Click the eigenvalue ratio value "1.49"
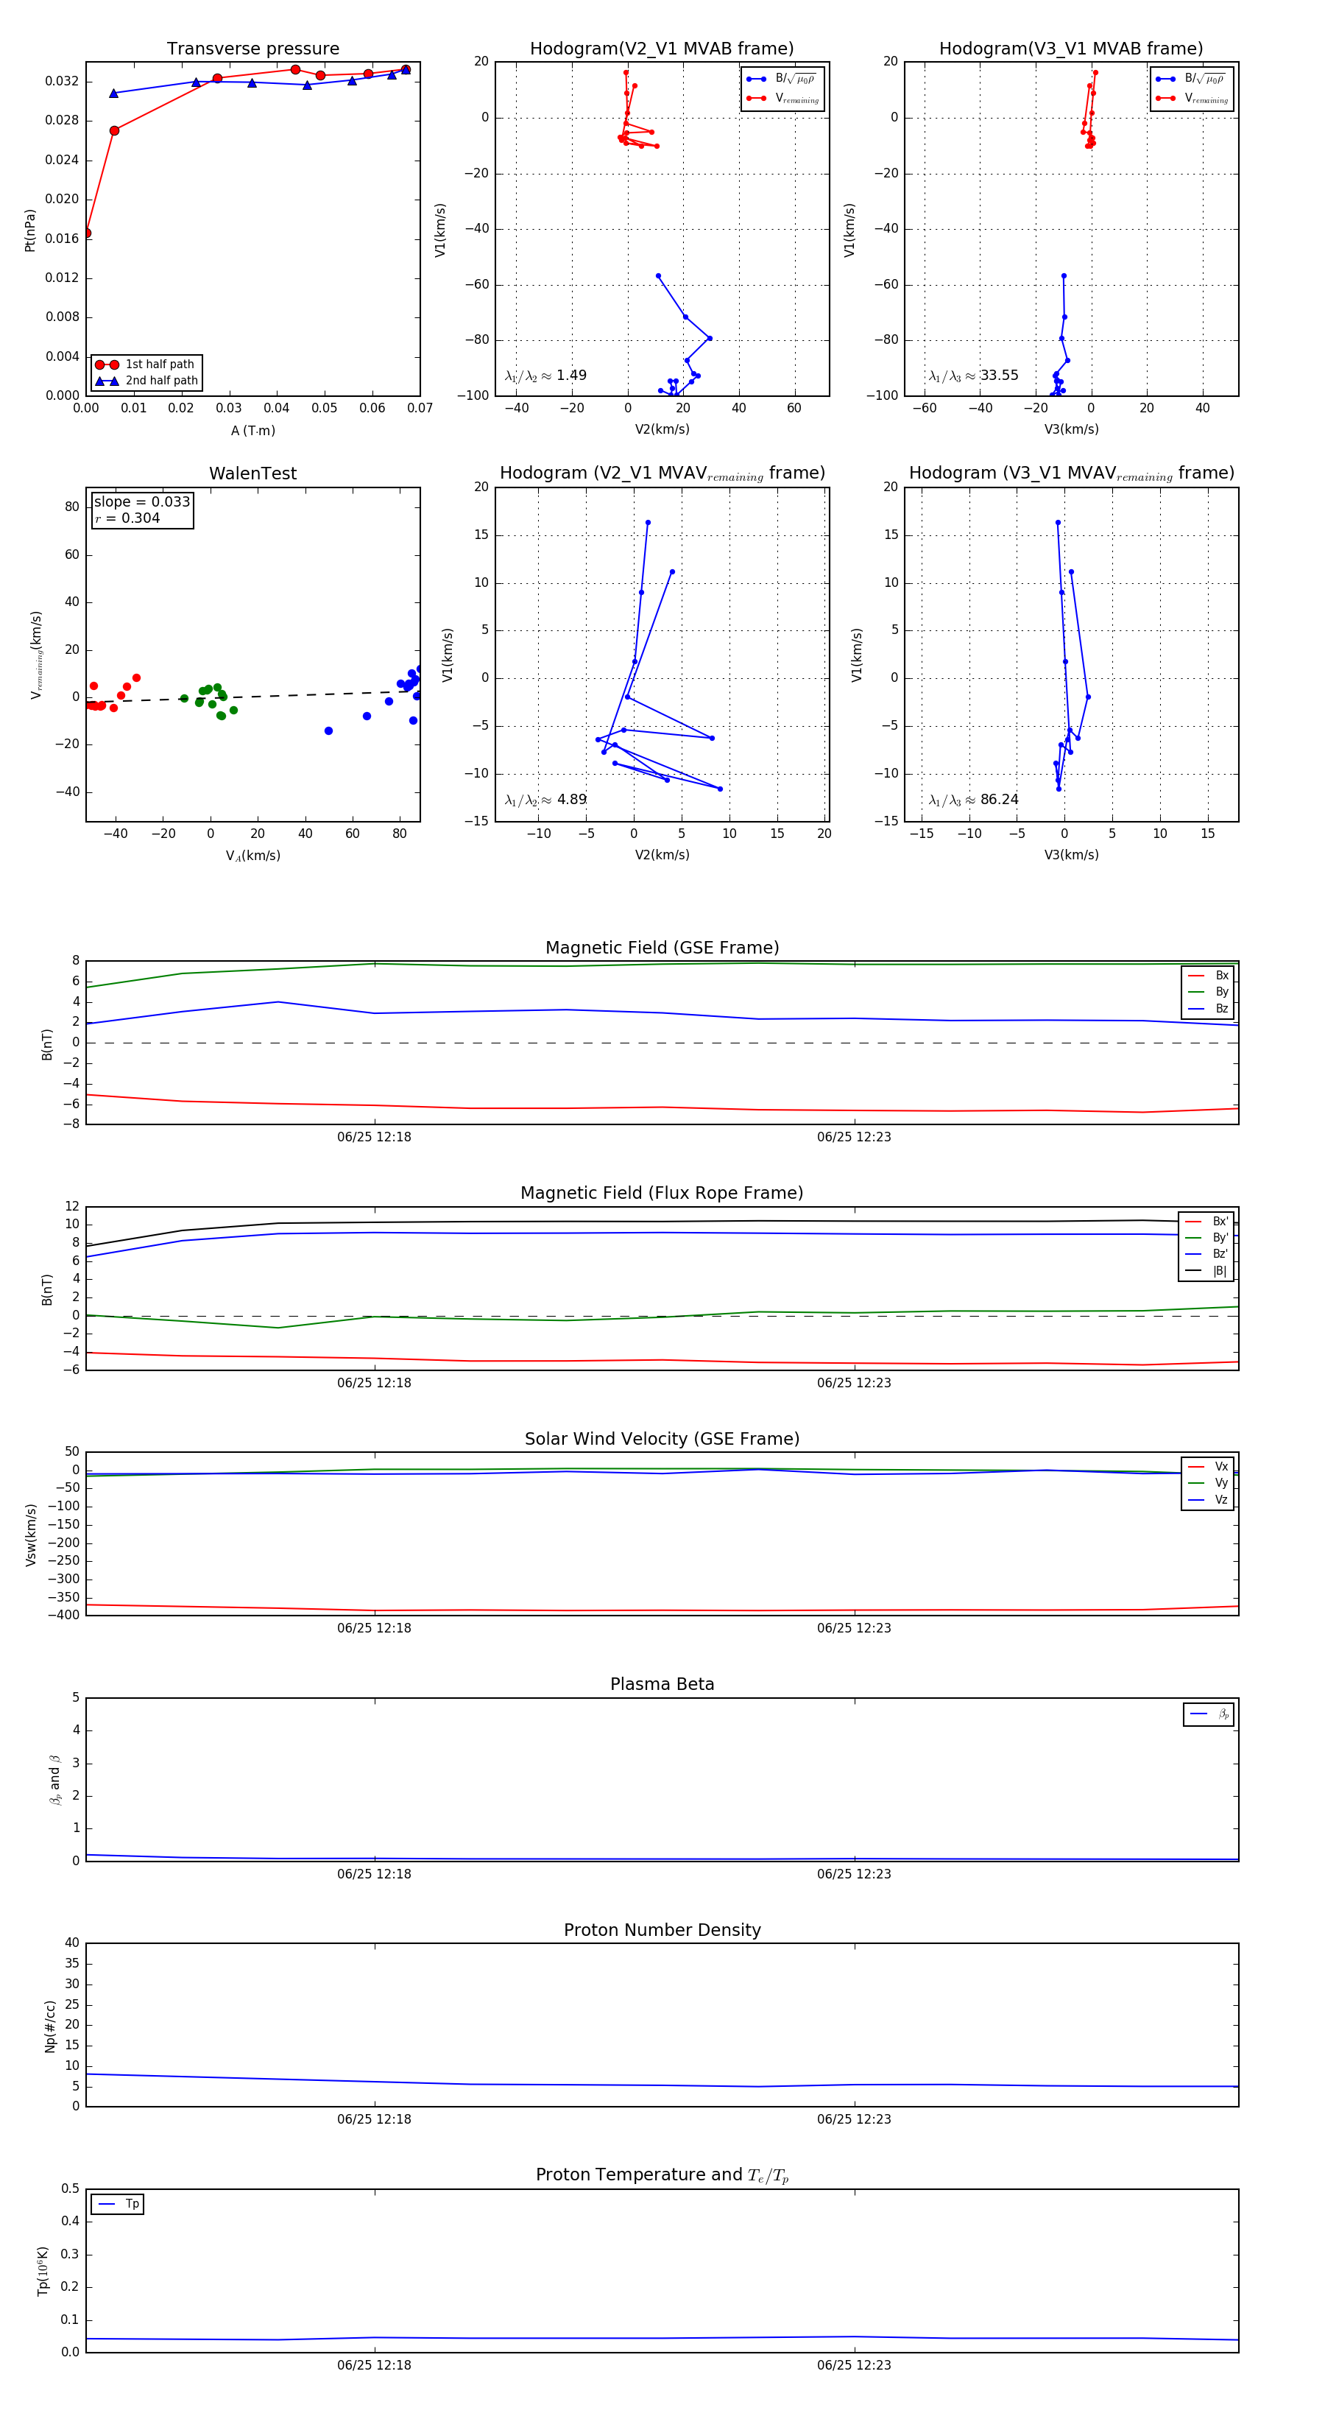This screenshot has height=2430, width=1325. (x=571, y=376)
